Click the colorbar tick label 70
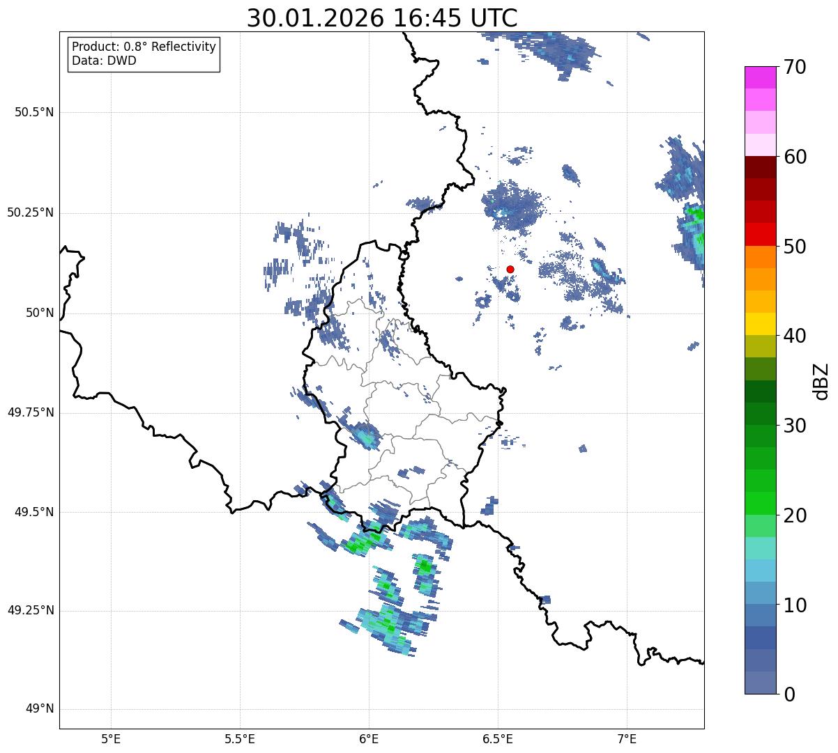838x753 pixels. click(795, 67)
